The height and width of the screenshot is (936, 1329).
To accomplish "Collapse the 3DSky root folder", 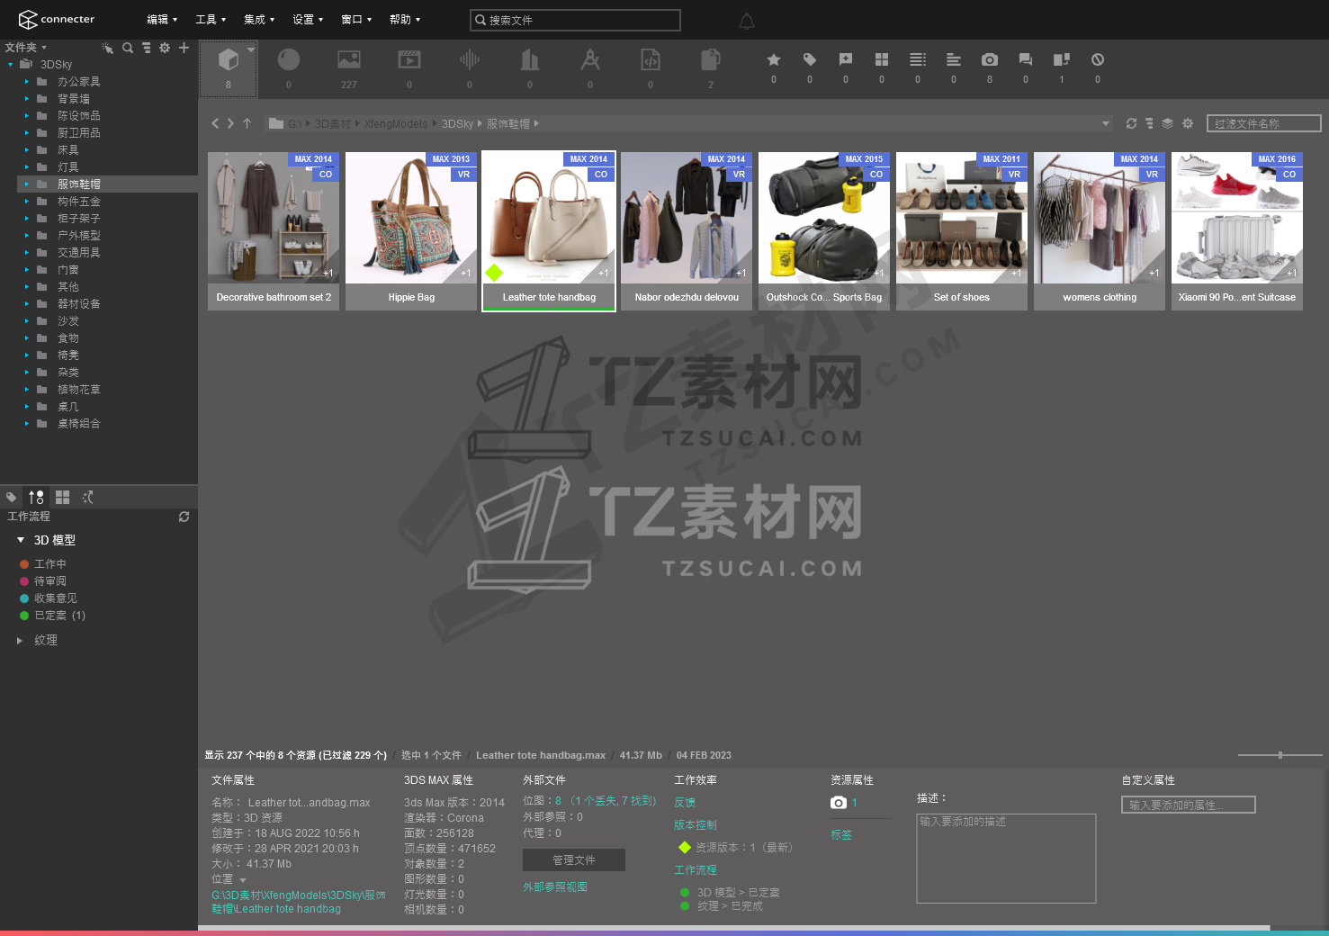I will tap(10, 65).
